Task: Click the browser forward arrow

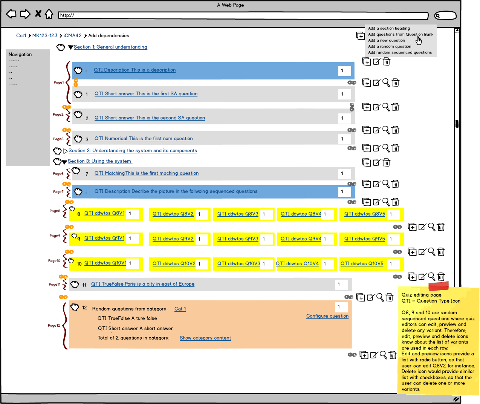Action: point(25,14)
